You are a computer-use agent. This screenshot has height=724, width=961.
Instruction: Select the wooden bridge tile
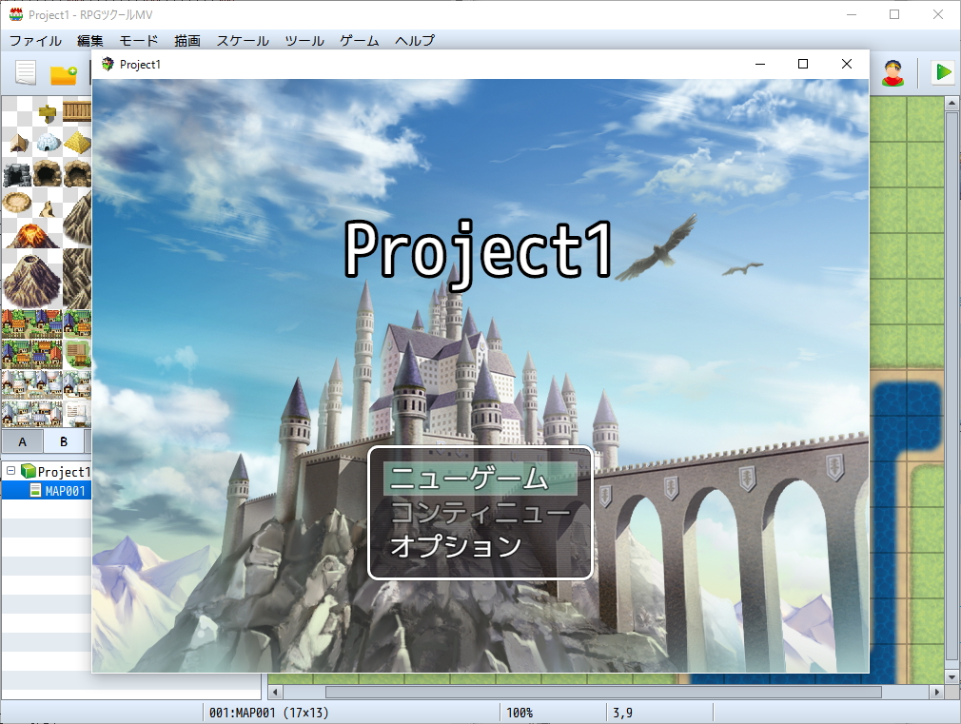tap(77, 111)
